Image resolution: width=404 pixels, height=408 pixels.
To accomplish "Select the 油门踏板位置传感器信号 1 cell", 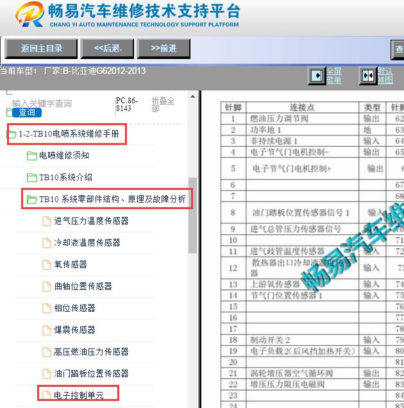I will click(302, 212).
